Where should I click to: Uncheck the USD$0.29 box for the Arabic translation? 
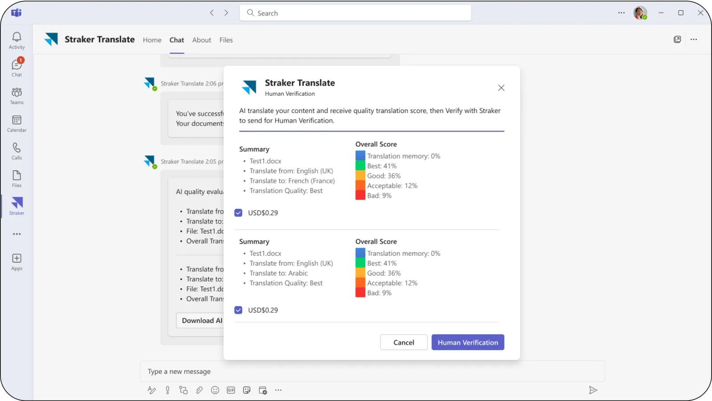pyautogui.click(x=239, y=310)
